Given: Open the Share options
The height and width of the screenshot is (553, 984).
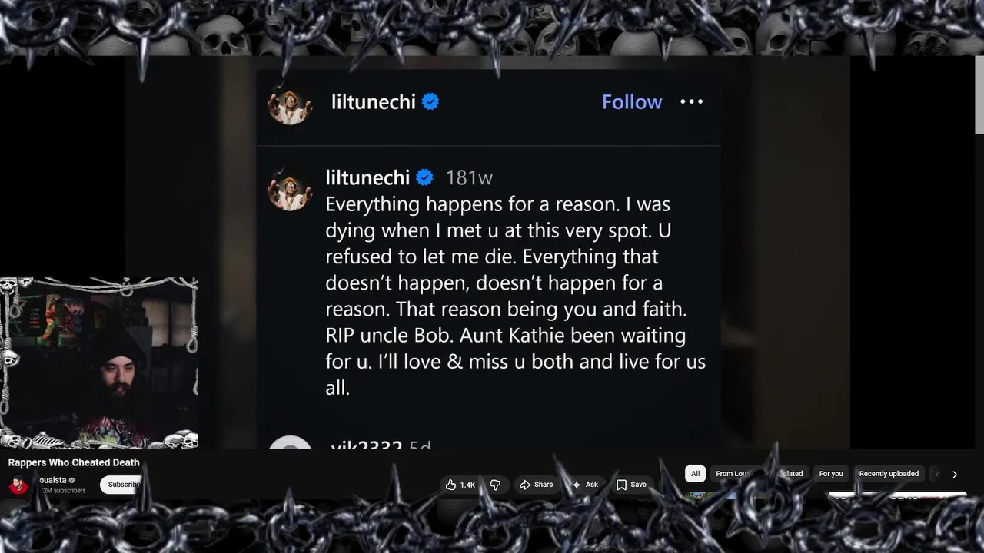Looking at the screenshot, I should [536, 485].
